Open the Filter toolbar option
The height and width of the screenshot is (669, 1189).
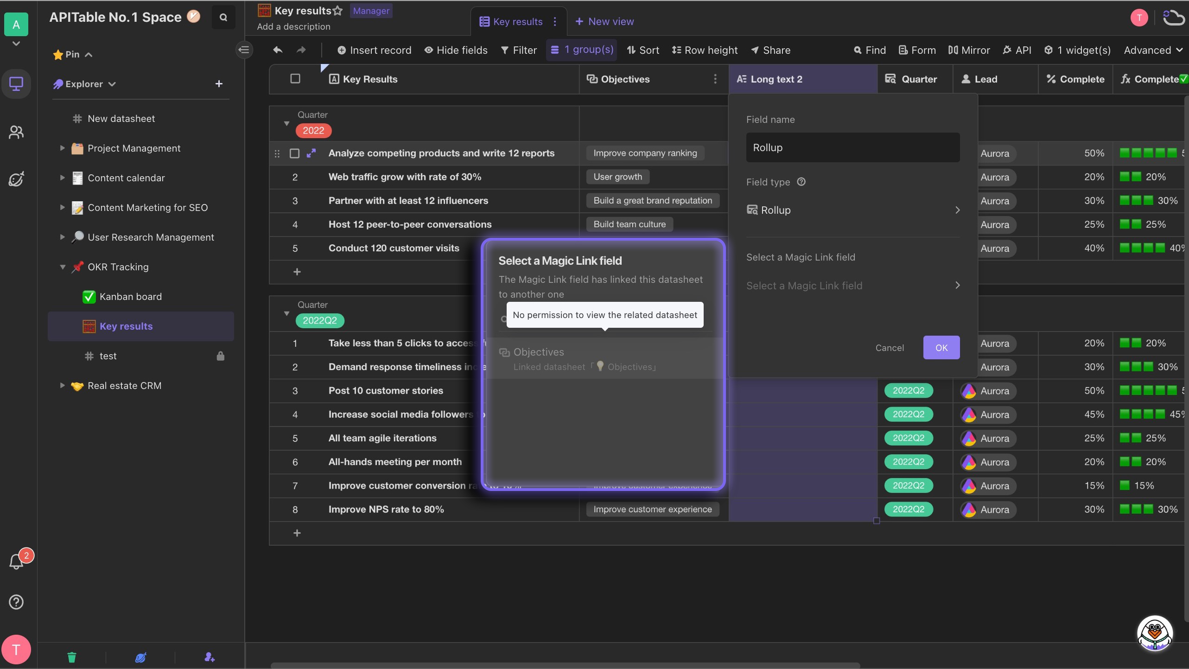coord(519,50)
